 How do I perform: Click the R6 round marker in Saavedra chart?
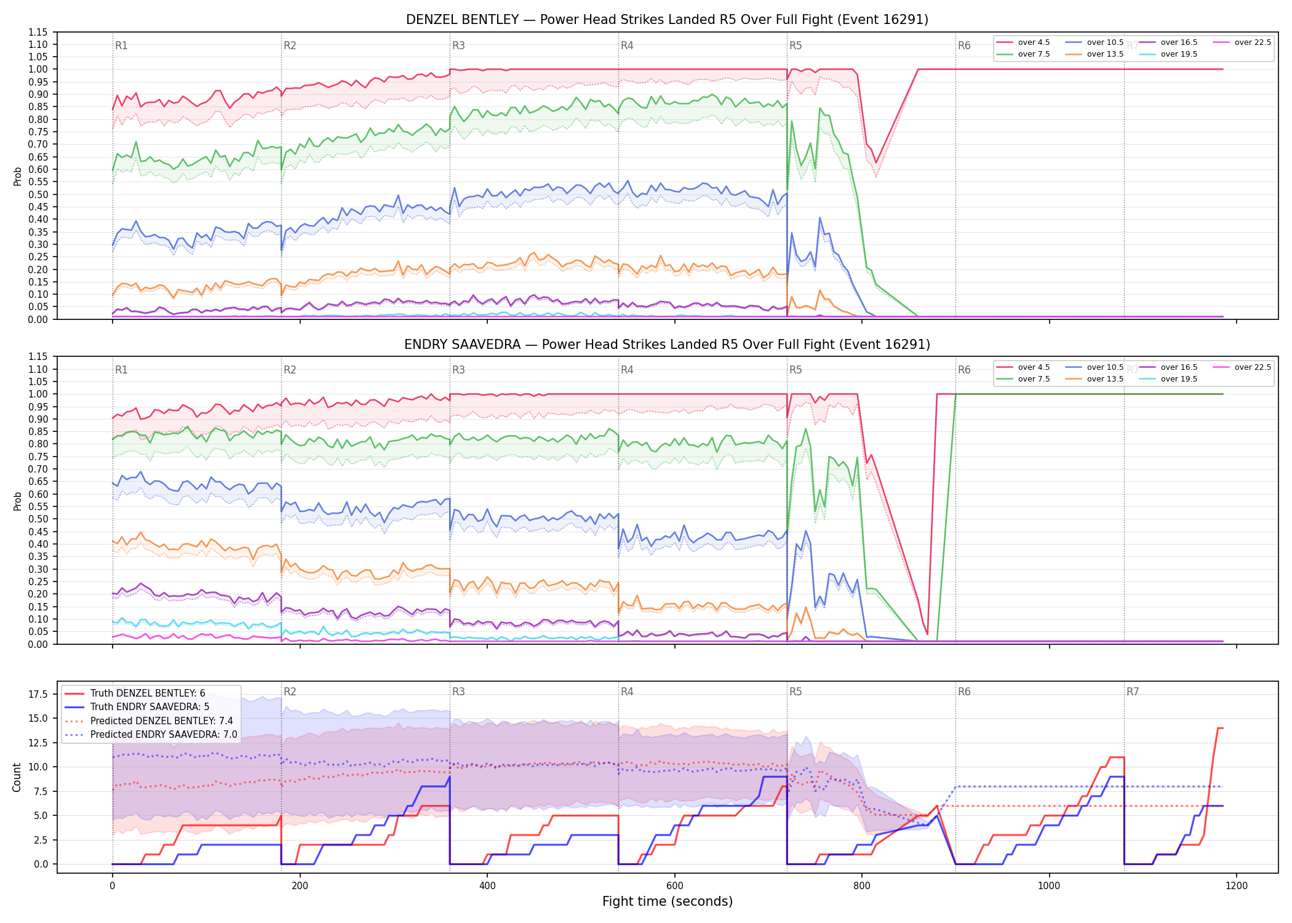click(964, 370)
